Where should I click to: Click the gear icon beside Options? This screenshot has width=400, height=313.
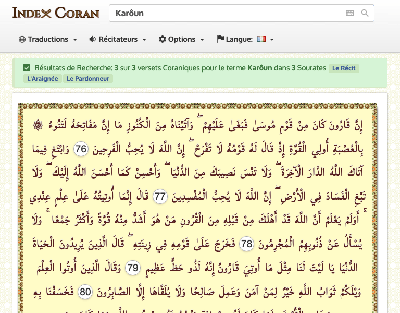162,39
